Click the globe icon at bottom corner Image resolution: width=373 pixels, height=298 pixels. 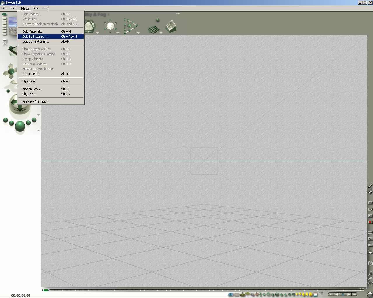[x=370, y=295]
